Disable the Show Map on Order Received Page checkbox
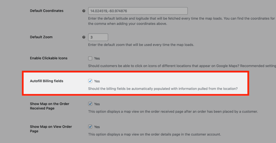 (x=90, y=104)
